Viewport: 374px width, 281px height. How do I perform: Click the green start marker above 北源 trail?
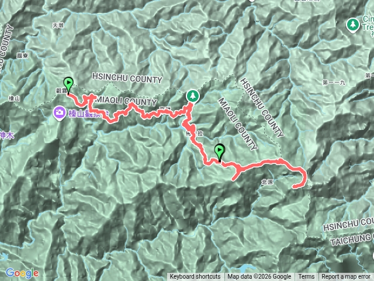coord(220,153)
